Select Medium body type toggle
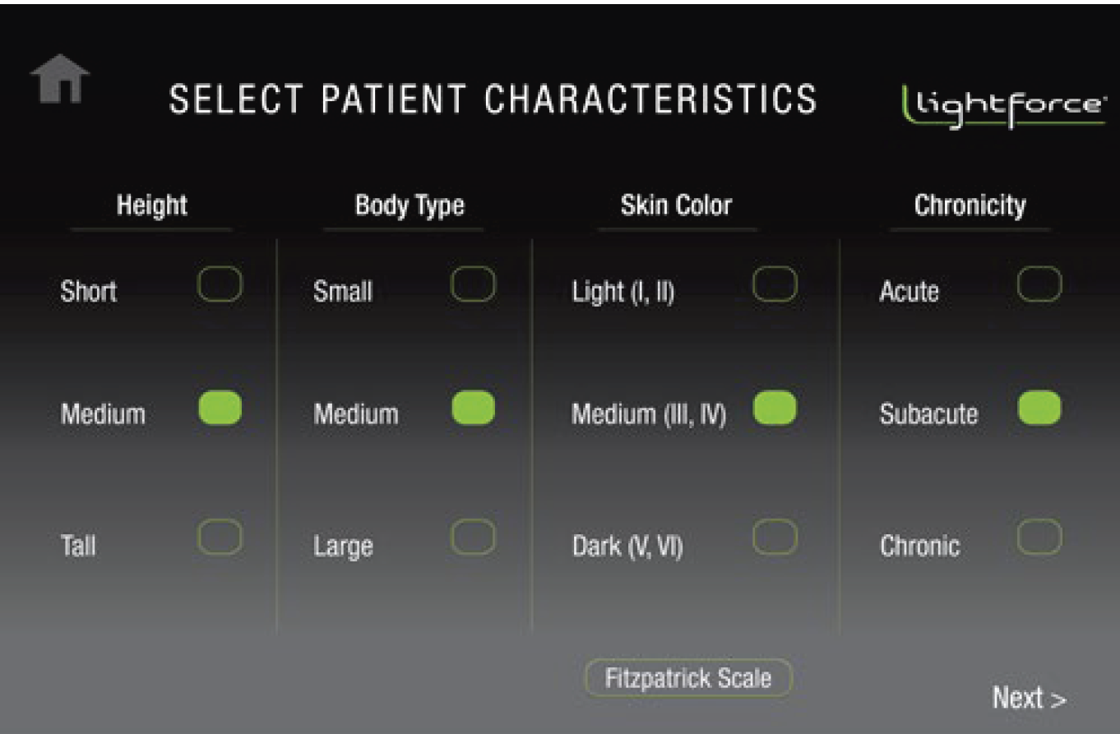1120x734 pixels. coord(473,409)
